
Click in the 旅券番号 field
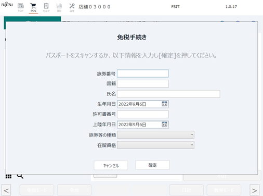point(143,73)
